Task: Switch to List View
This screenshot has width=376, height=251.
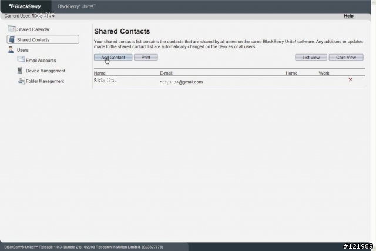Action: [311, 58]
